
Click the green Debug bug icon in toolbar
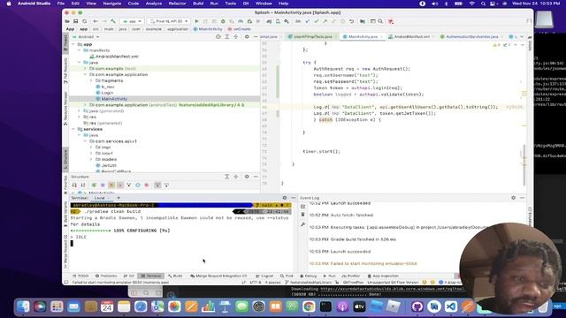coord(223,21)
